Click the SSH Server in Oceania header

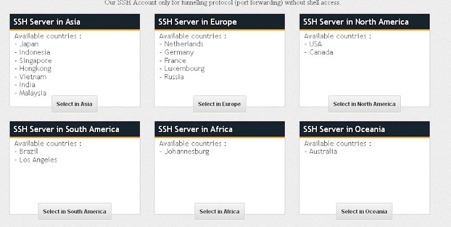(x=364, y=129)
